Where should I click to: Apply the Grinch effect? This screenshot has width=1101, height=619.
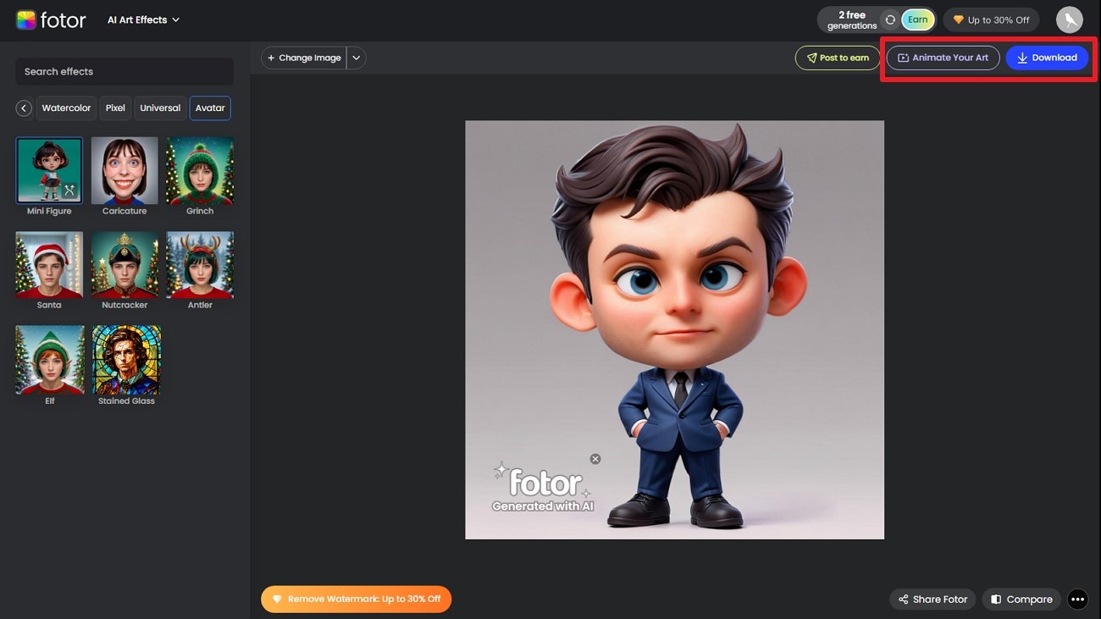point(200,170)
